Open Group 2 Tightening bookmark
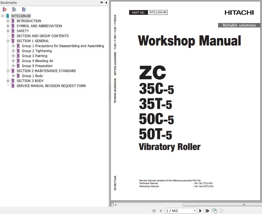Viewport: 262px width, 214px height. coord(37,51)
